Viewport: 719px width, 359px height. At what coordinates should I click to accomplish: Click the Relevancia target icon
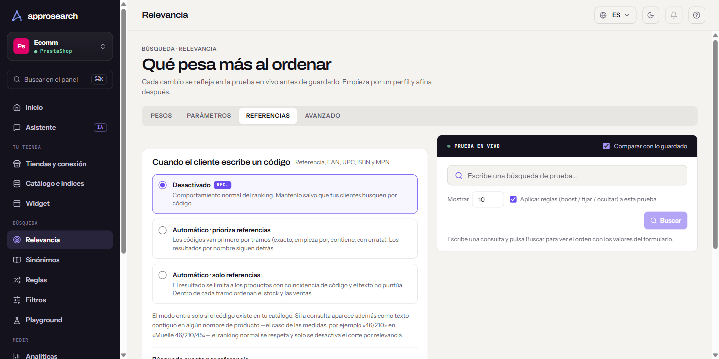point(17,240)
